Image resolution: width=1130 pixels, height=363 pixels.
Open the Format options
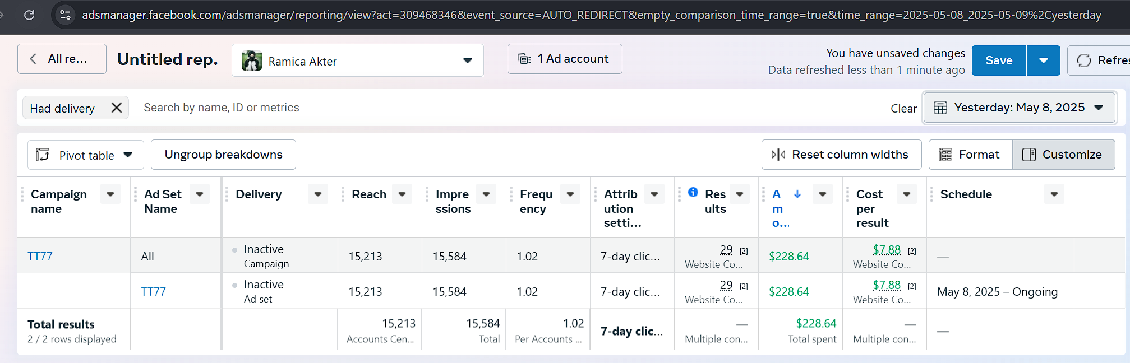(x=971, y=155)
